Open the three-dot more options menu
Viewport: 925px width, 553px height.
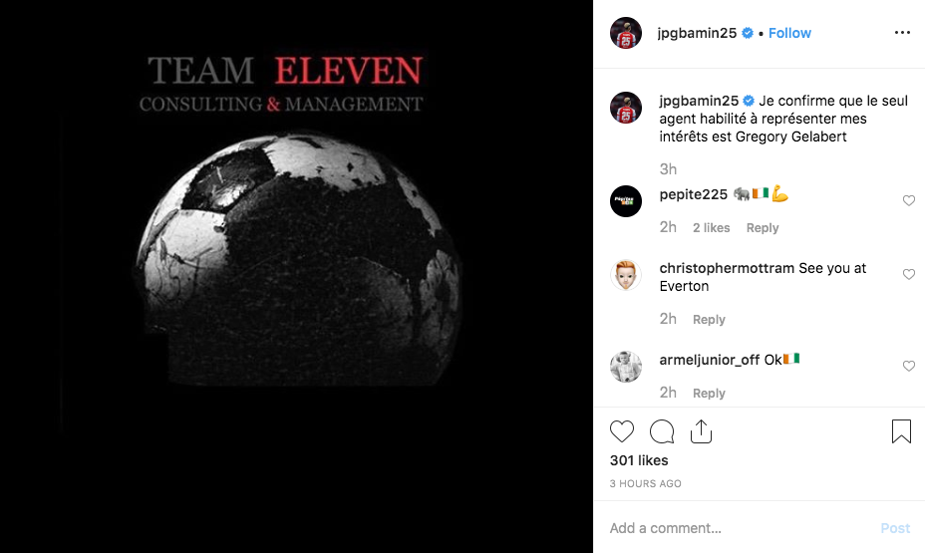click(x=902, y=33)
